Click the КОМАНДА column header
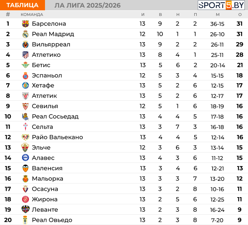Screen dimensions: 248x225 pyautogui.click(x=32, y=14)
